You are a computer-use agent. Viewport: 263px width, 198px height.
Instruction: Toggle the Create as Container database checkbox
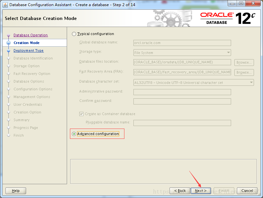pyautogui.click(x=81, y=114)
